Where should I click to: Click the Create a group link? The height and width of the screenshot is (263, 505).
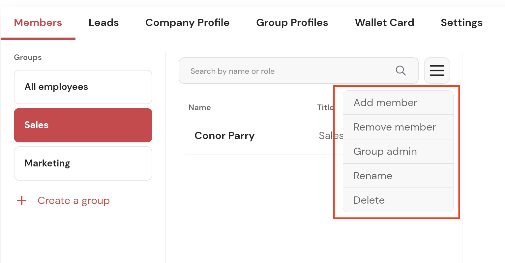[74, 200]
